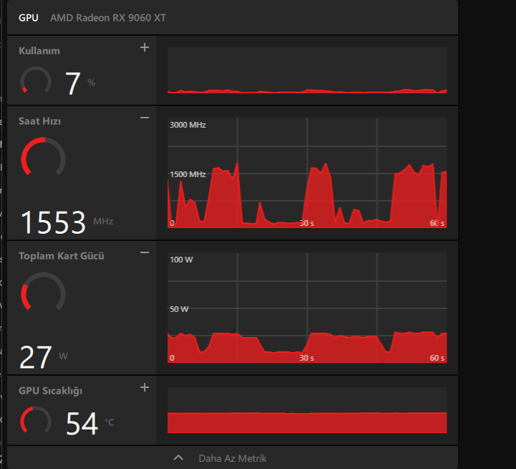The width and height of the screenshot is (516, 469).
Task: Click the Daha Az Metrik button
Action: 232,458
